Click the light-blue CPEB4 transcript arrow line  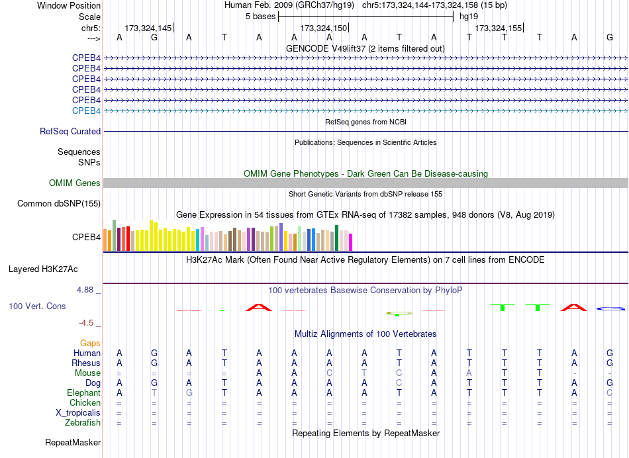pyautogui.click(x=365, y=111)
